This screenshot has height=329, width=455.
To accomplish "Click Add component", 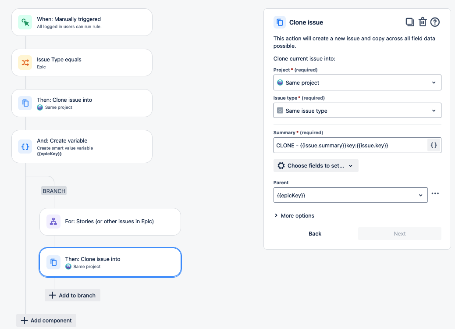I will point(46,320).
